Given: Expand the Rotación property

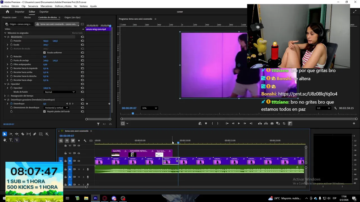Looking at the screenshot, I should (8, 57).
